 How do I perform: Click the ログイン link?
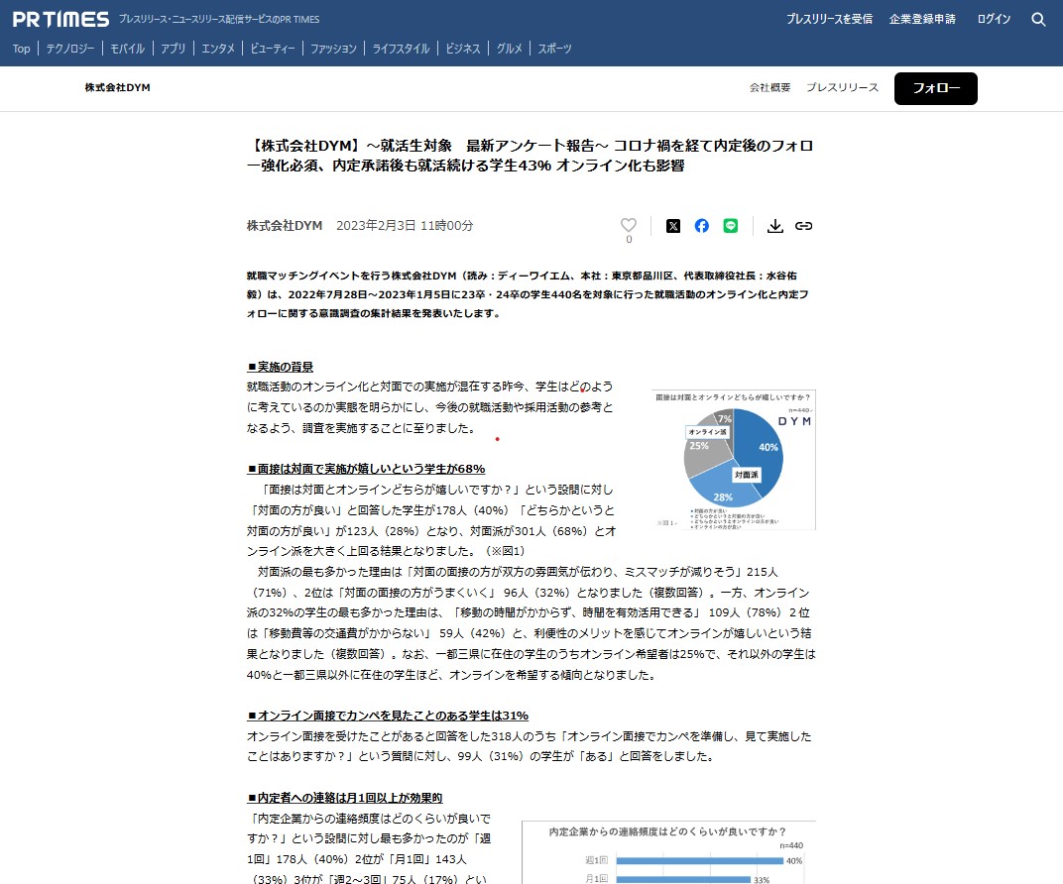(994, 19)
